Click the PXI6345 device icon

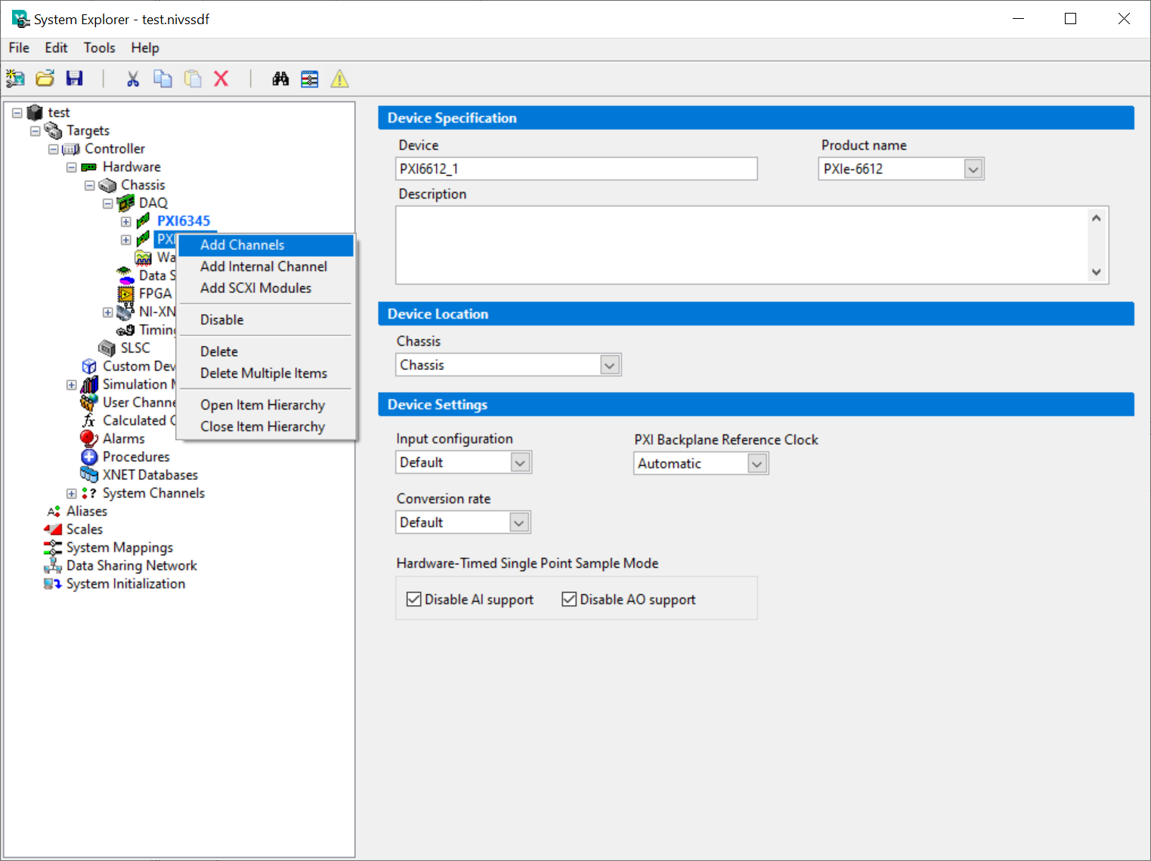point(143,221)
